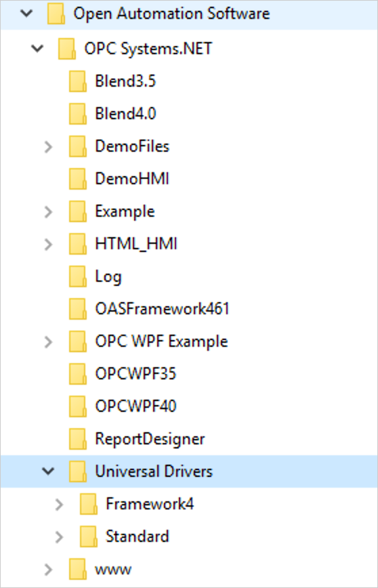378x588 pixels.
Task: Expand the Standard subfolder
Action: coord(59,537)
